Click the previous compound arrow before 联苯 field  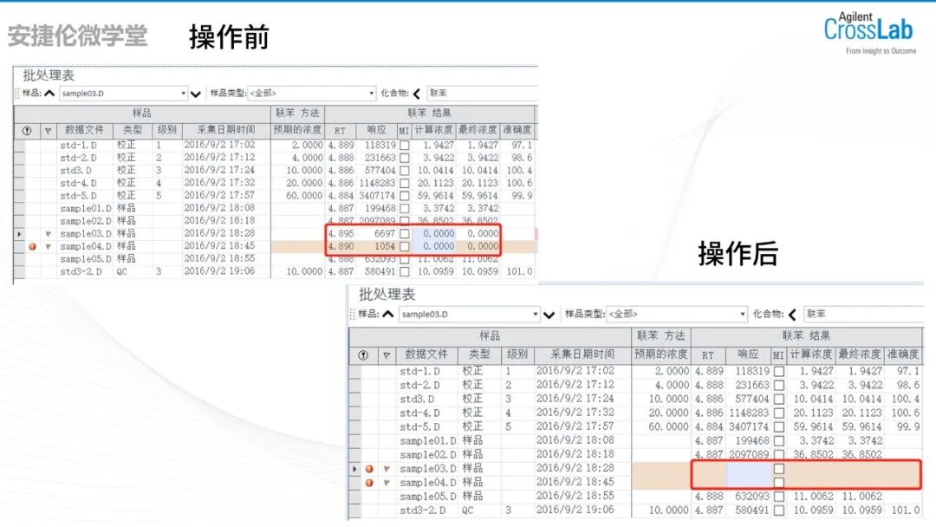tap(416, 93)
